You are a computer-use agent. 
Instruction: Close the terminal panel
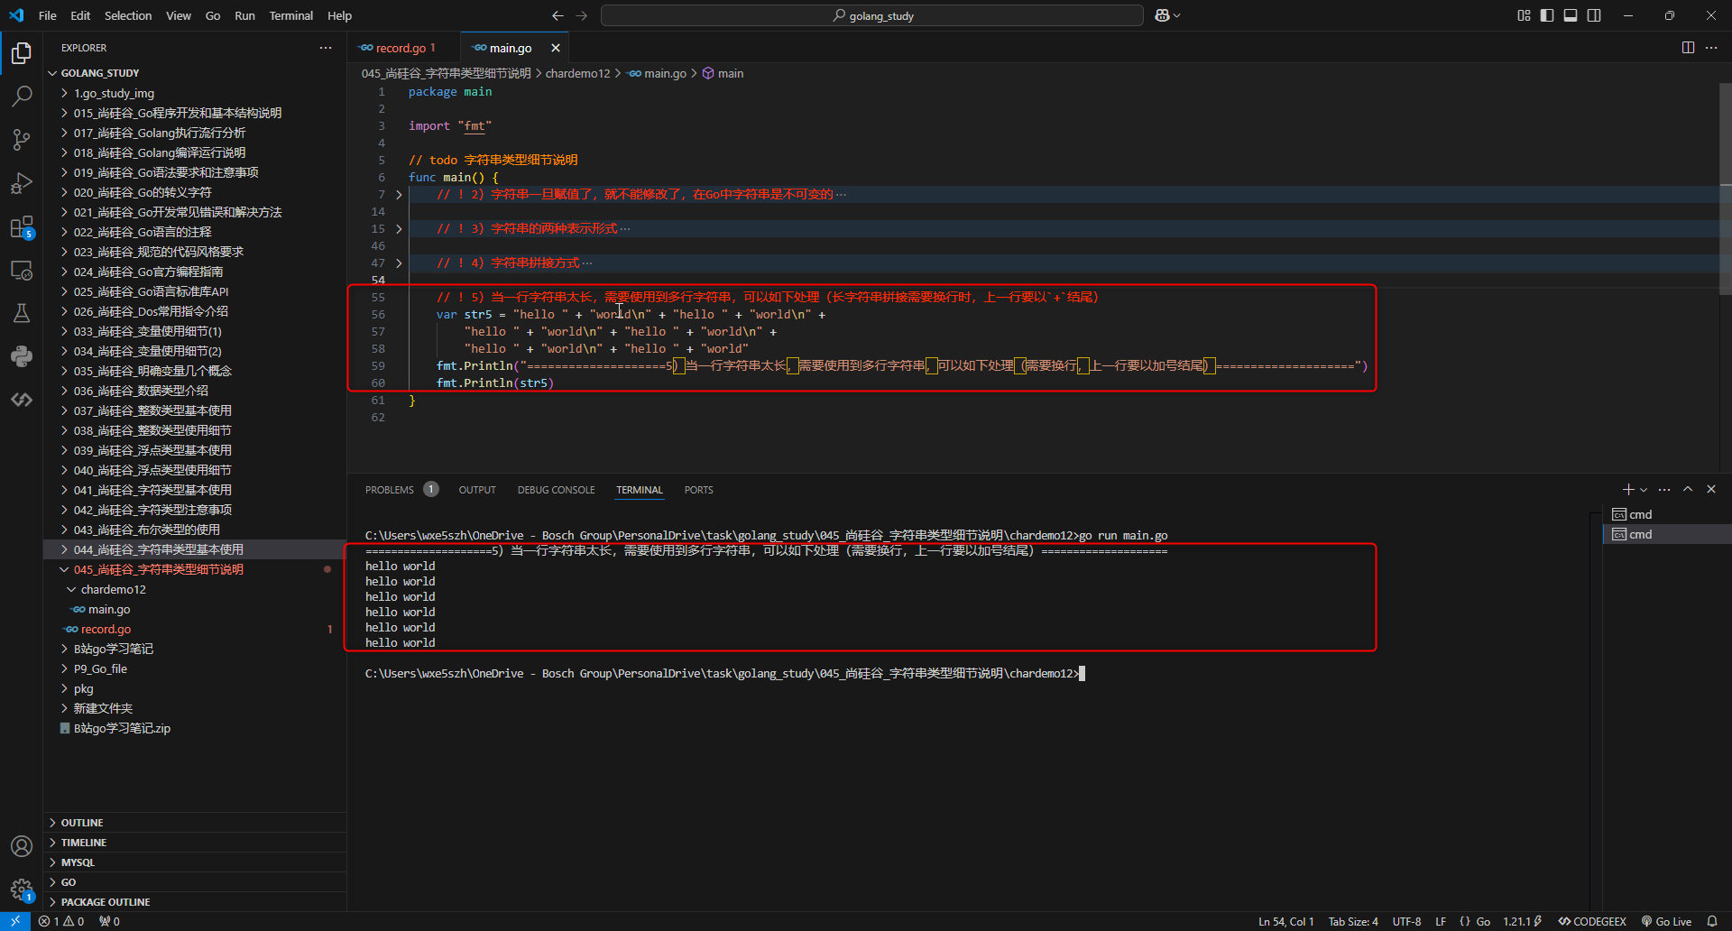click(x=1711, y=489)
